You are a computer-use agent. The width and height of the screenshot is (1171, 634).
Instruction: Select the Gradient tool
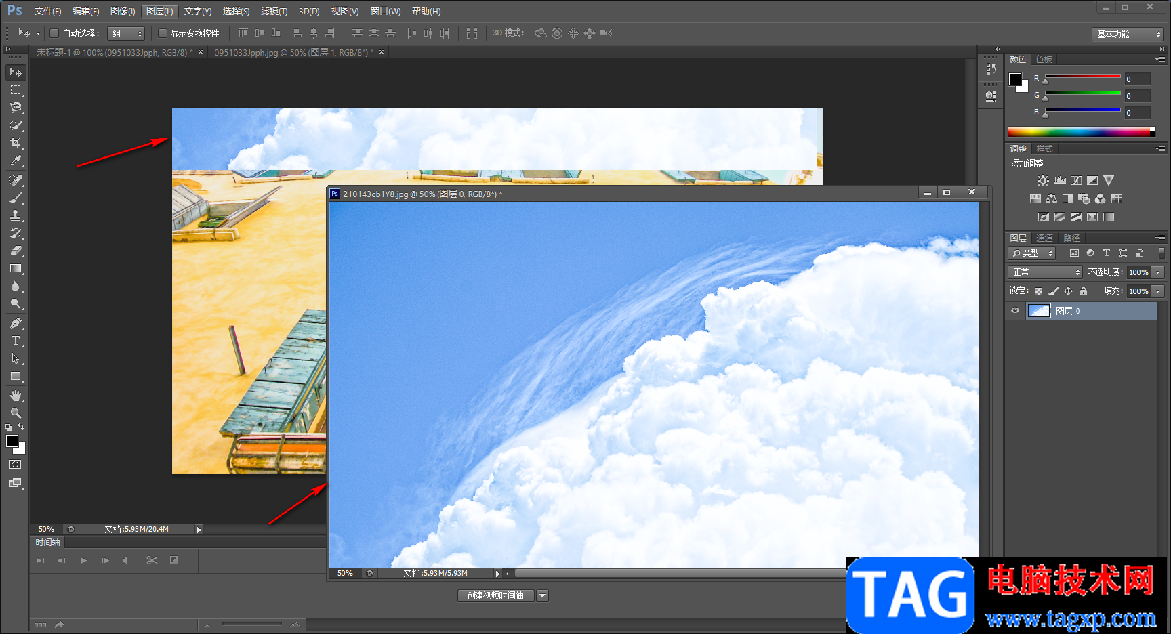coord(16,269)
